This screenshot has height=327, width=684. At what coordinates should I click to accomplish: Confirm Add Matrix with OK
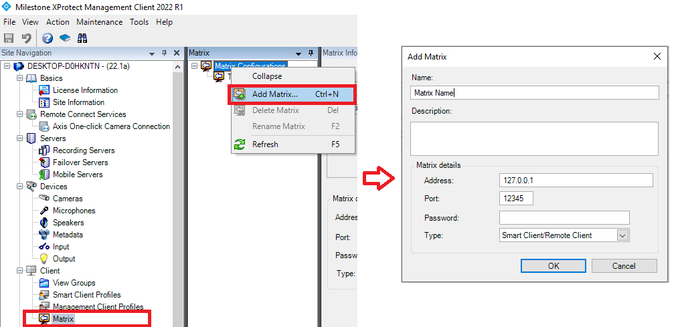553,266
